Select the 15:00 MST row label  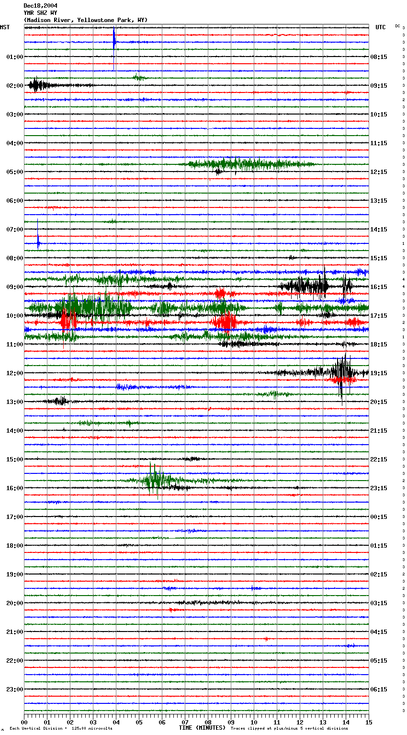pos(15,459)
